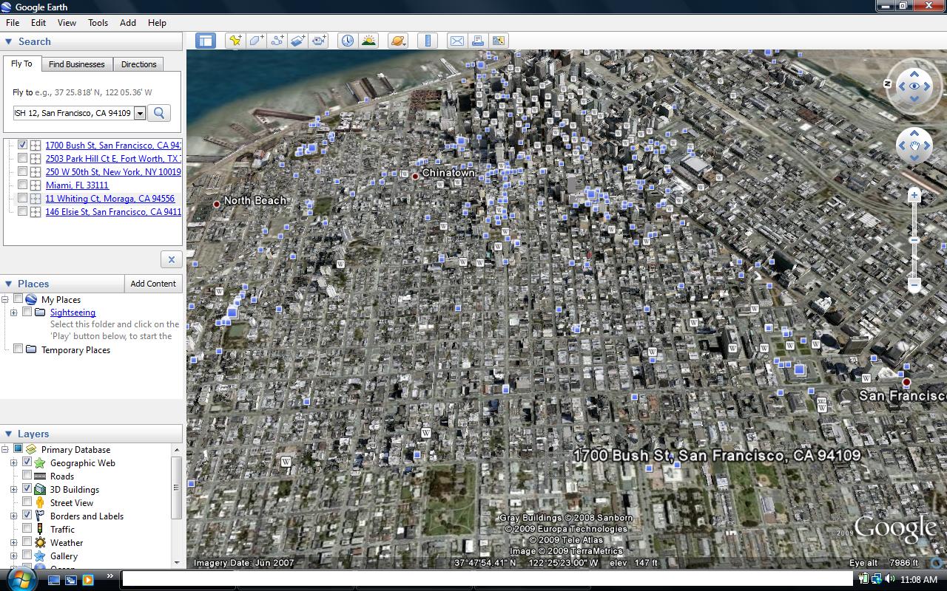This screenshot has height=591, width=947.
Task: Open the 146 Elsie St result link
Action: (x=113, y=212)
